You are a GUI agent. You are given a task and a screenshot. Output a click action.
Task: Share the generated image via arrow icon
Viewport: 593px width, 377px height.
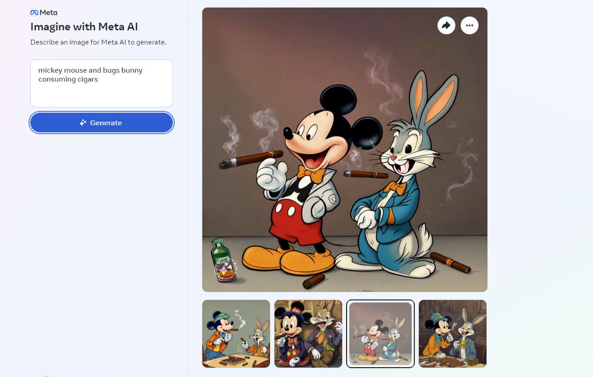point(446,25)
